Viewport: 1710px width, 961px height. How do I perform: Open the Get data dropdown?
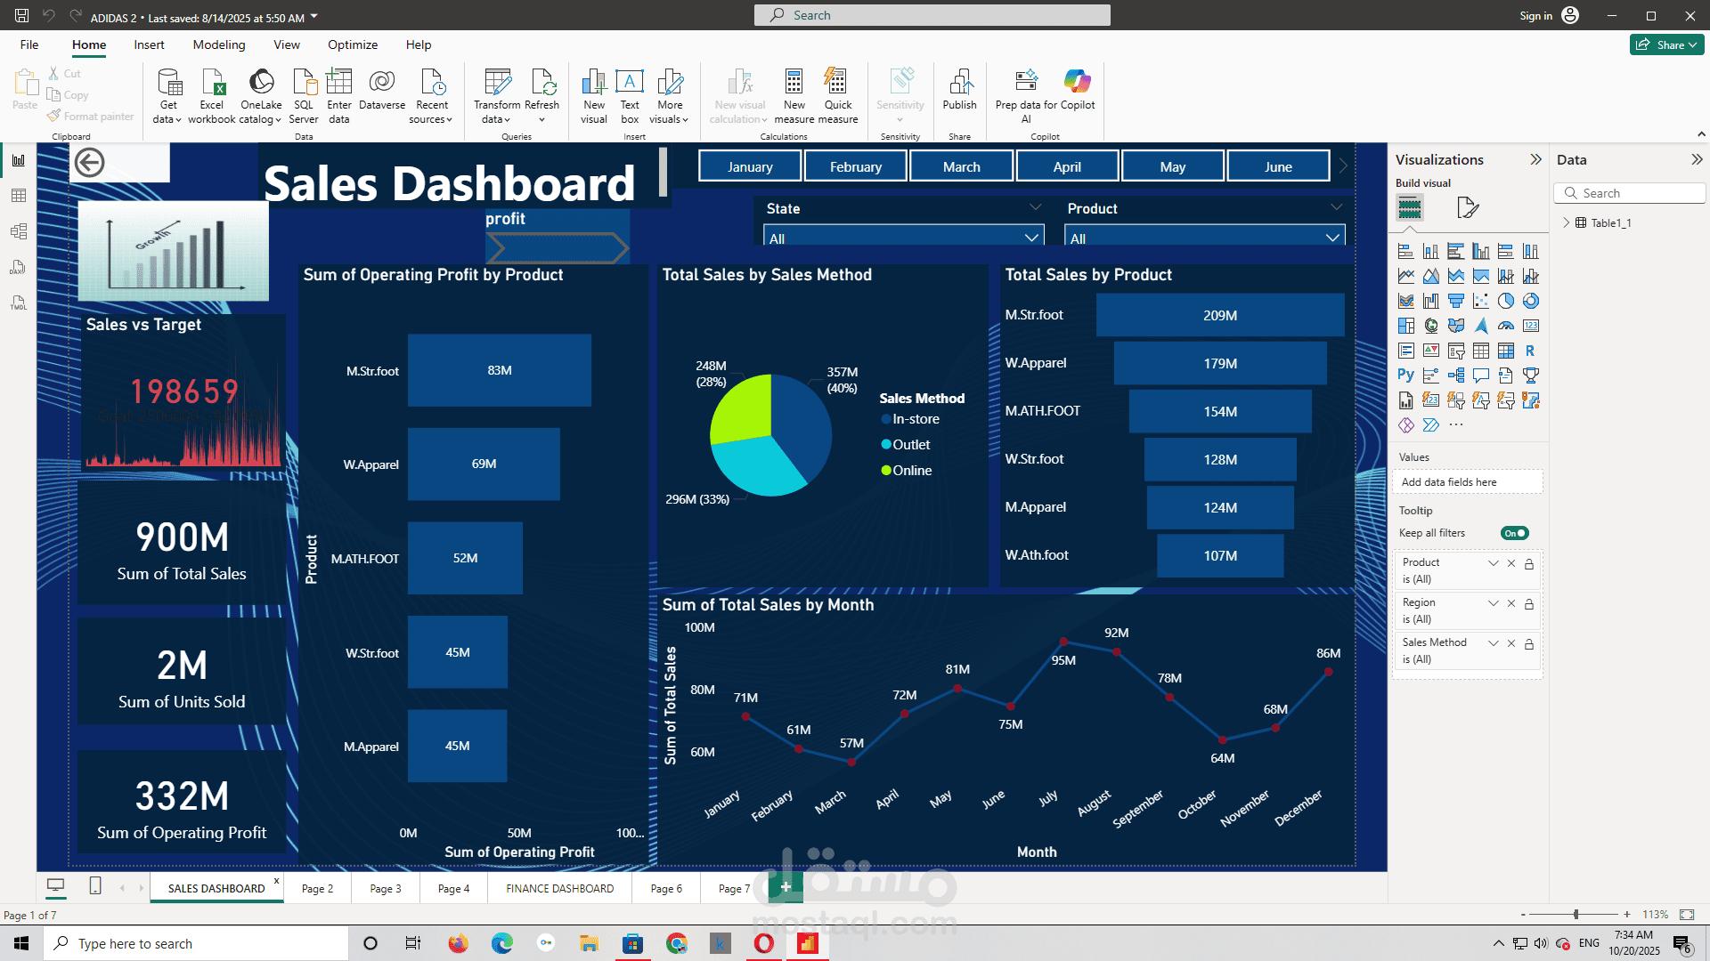point(167,111)
